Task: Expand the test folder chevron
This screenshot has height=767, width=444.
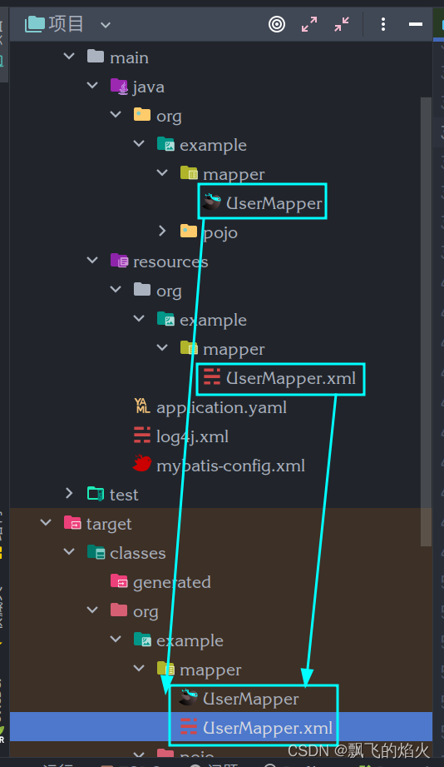Action: (69, 493)
